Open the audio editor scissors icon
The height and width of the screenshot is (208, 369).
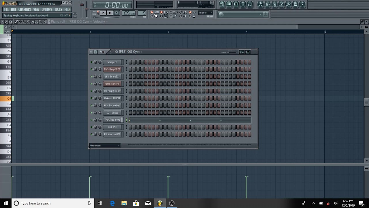281,4
